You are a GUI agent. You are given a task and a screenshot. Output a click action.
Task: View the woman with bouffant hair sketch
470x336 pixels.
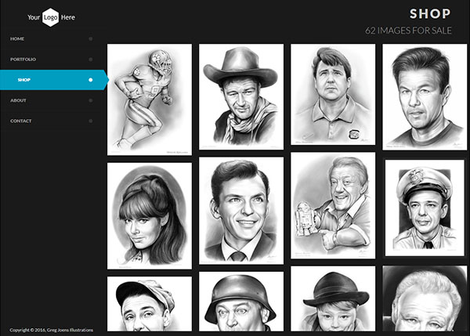point(149,215)
